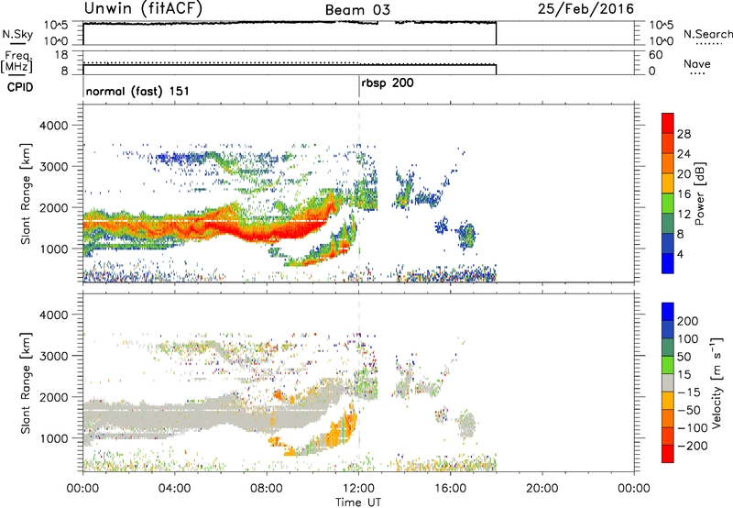The height and width of the screenshot is (508, 733).
Task: Click the "Velocity [m s⁻¹]" color bar title
Action: pyautogui.click(x=717, y=382)
